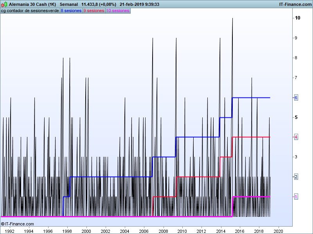The image size is (313, 234).
Task: Click the candlestick icon in the title bar
Action: (5, 4)
